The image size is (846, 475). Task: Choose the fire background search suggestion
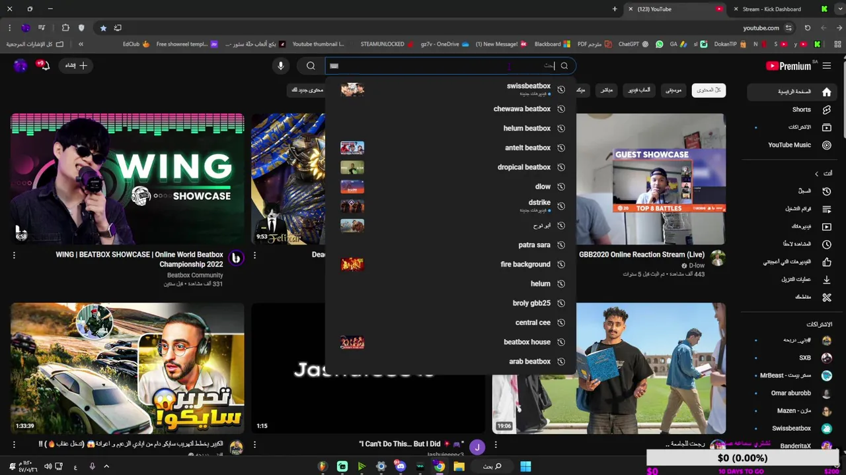click(451, 265)
